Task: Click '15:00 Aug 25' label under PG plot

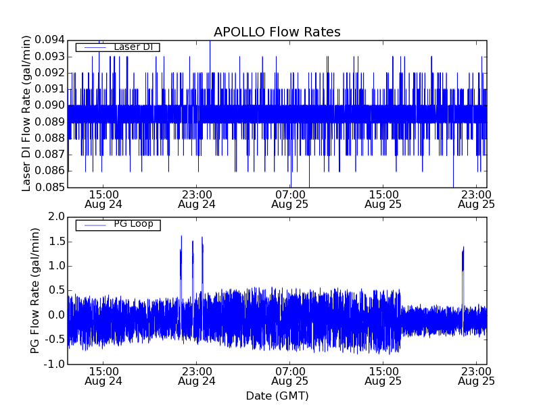Action: (383, 377)
